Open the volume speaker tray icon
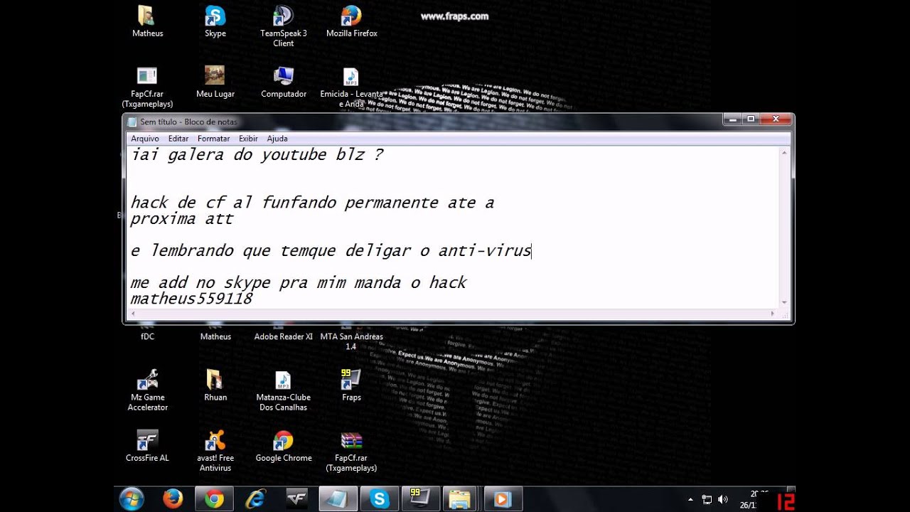This screenshot has width=910, height=512. [723, 499]
